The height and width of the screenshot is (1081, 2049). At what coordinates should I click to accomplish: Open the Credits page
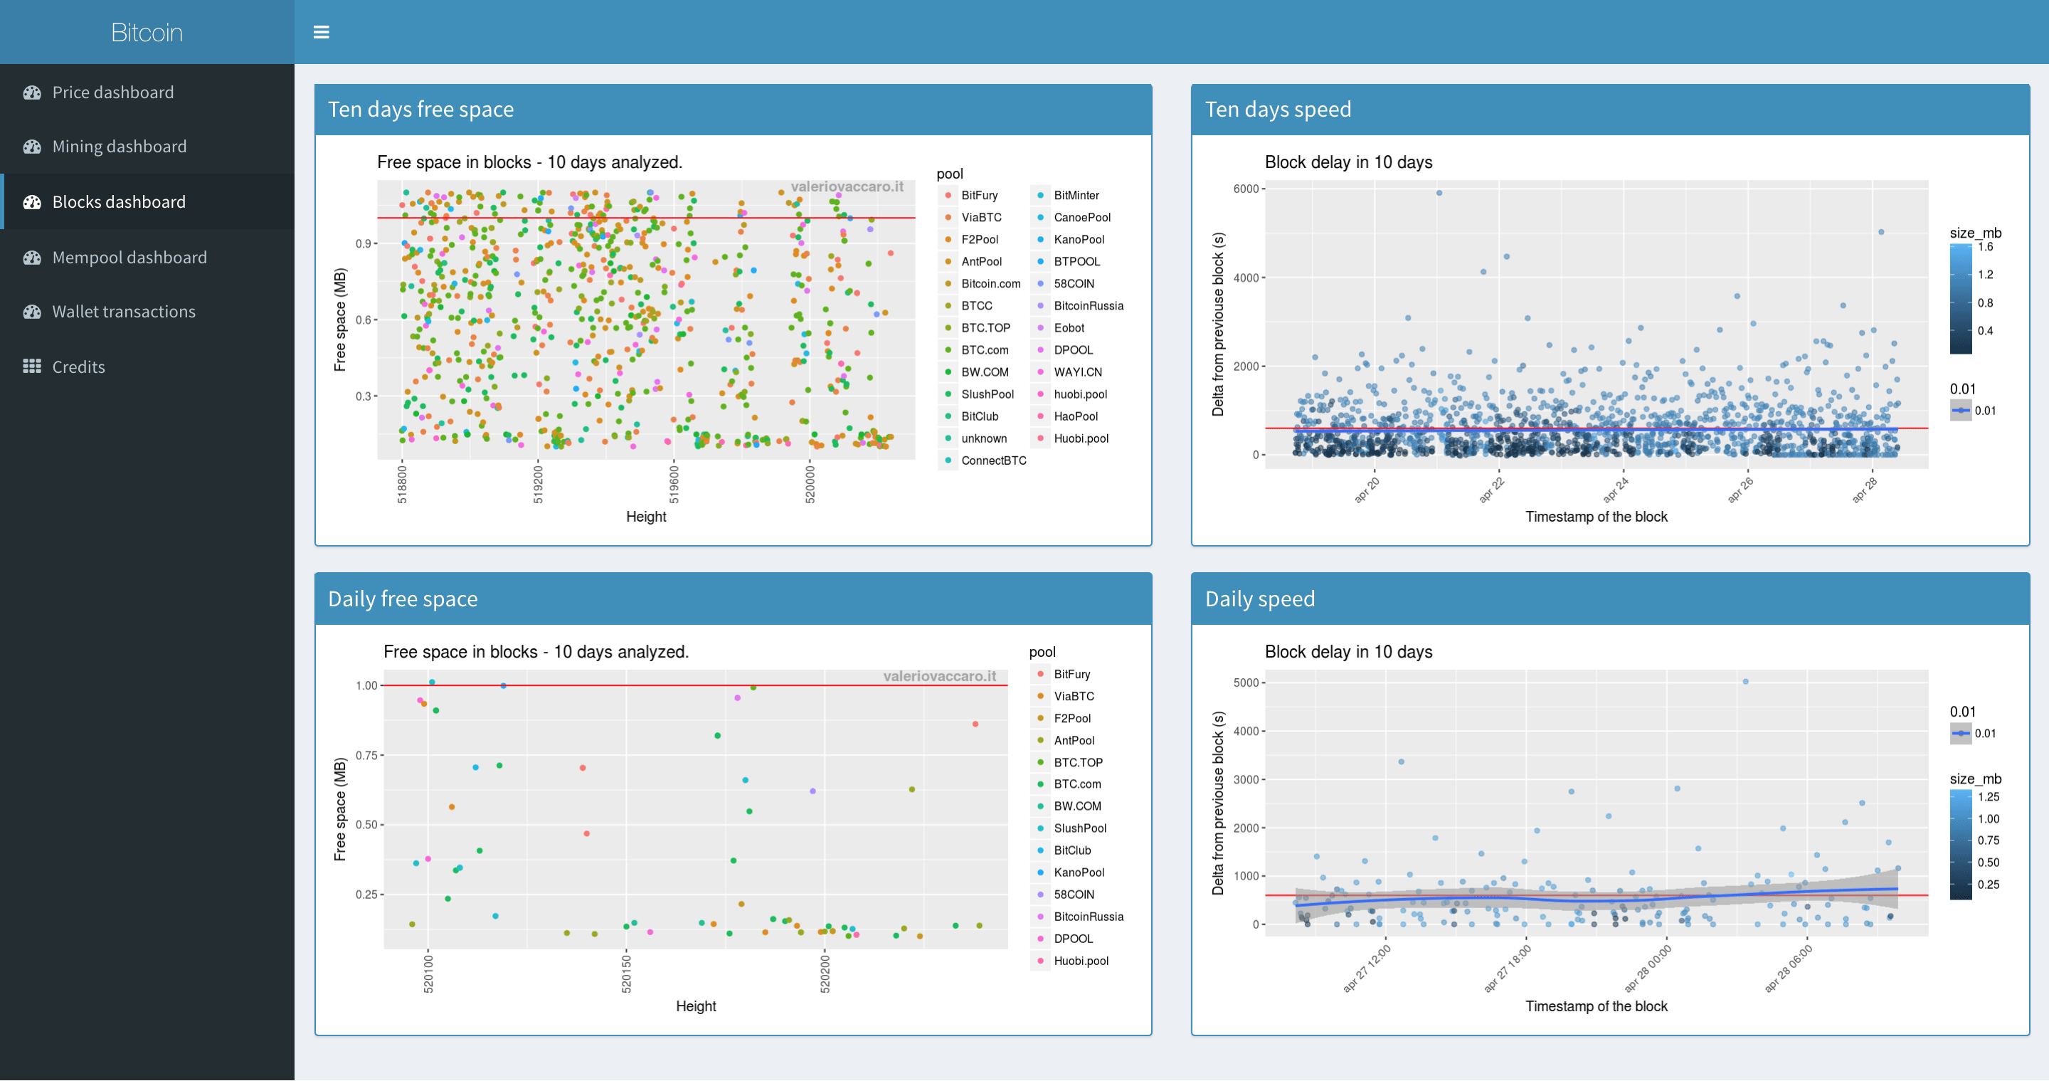(78, 367)
